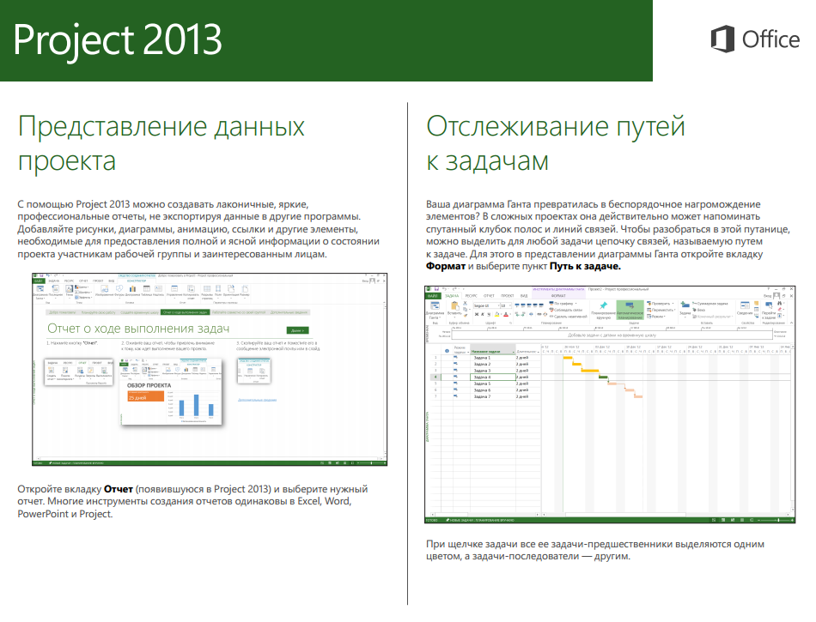
Task: Click the Undo arrow in the Gantt window
Action: point(444,289)
